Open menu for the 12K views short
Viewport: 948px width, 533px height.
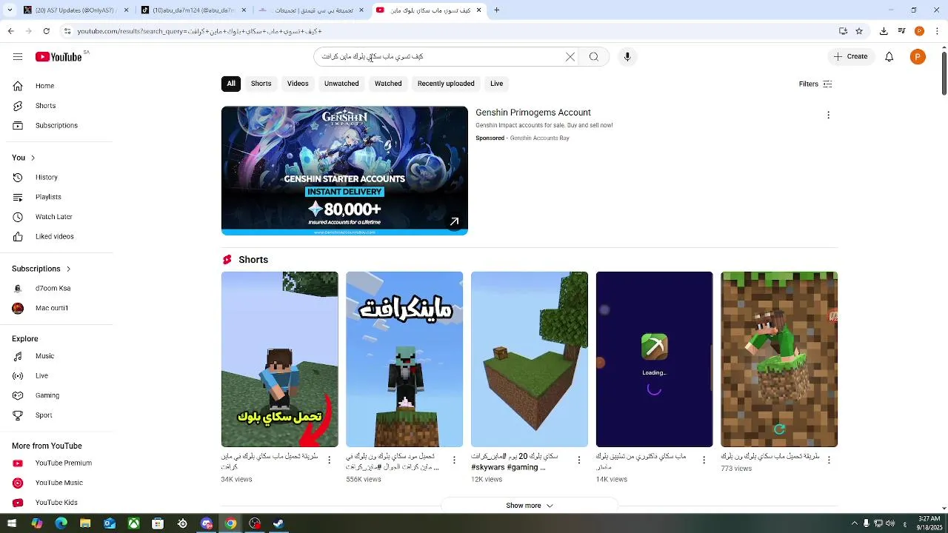579,460
